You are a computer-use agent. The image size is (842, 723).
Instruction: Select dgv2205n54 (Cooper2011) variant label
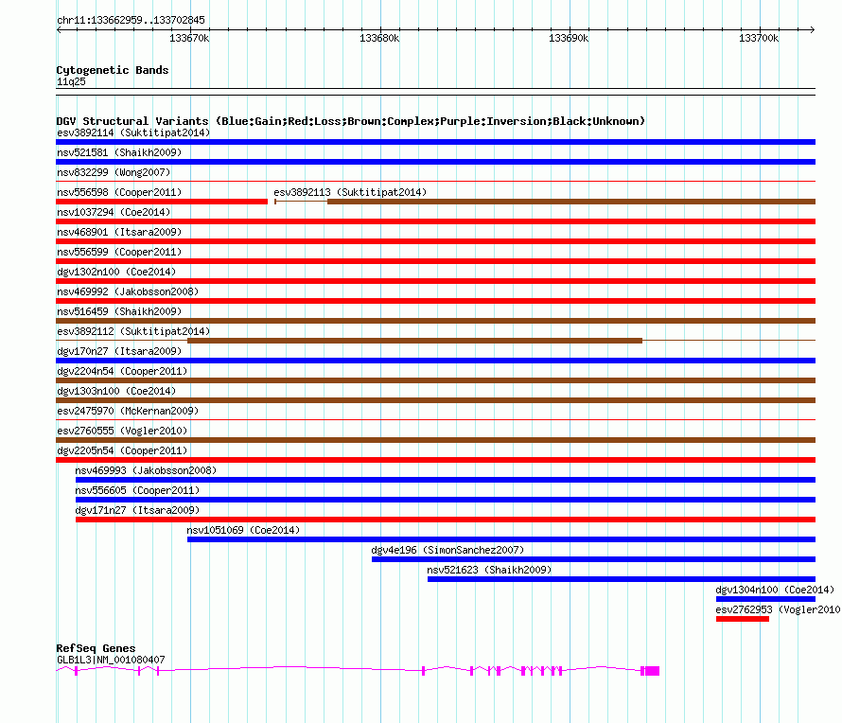pos(122,450)
